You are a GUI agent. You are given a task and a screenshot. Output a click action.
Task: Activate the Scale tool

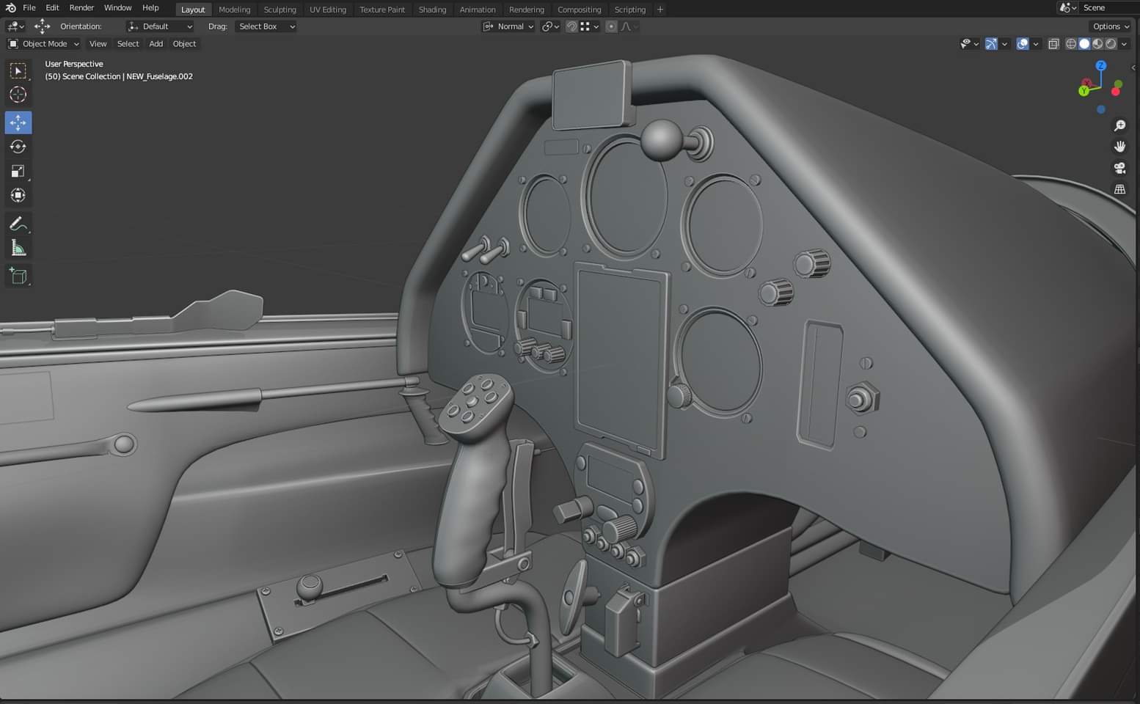coord(18,172)
